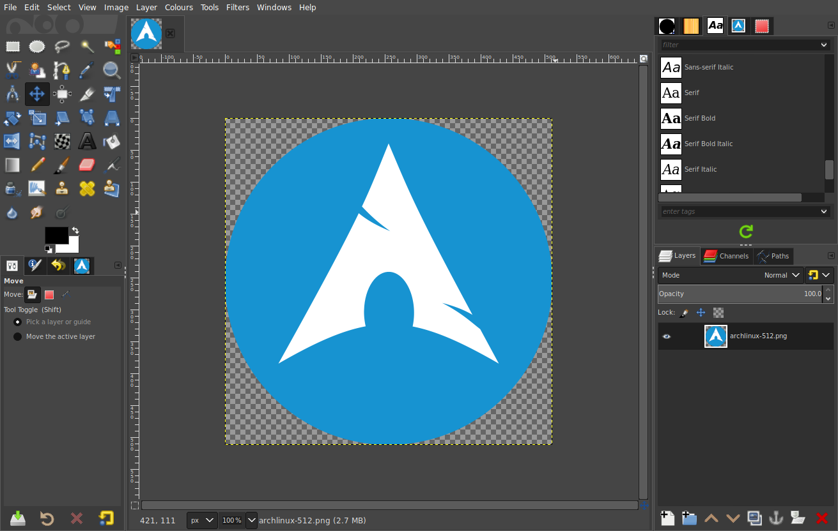This screenshot has width=838, height=531.
Task: Open the fonts filter dropdown arrow
Action: click(824, 45)
